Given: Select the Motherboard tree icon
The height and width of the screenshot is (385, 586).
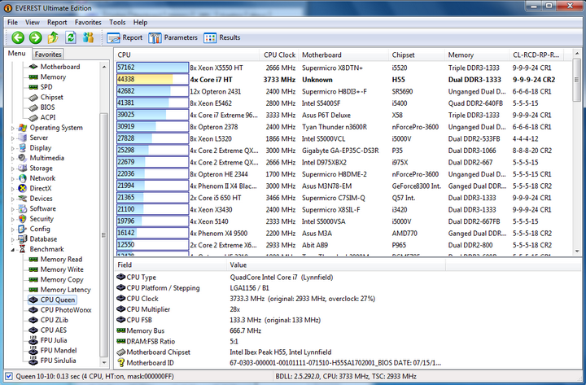Looking at the screenshot, I should tap(33, 67).
